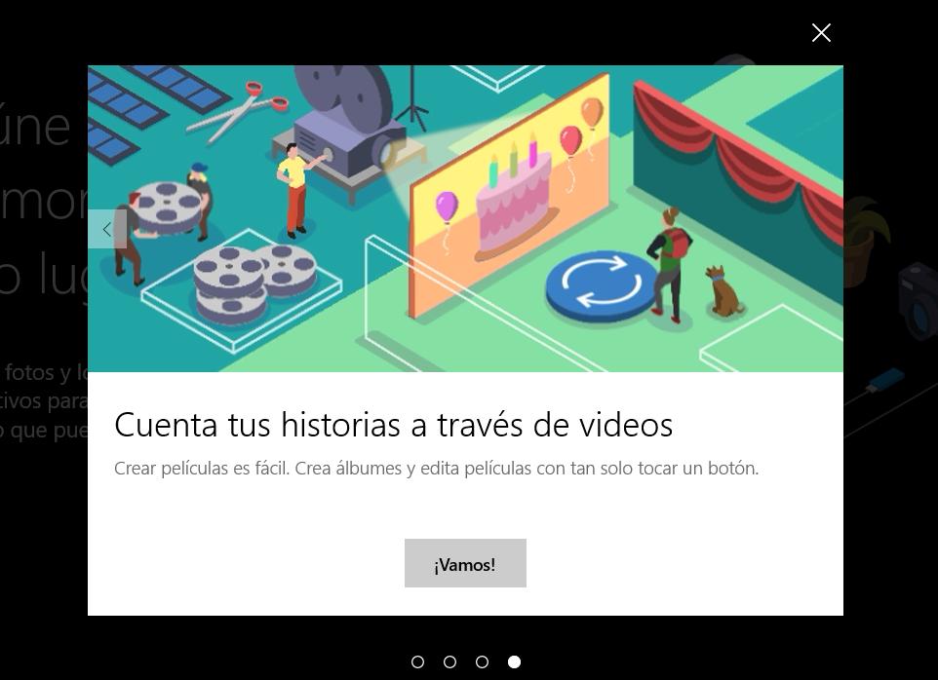The height and width of the screenshot is (680, 938).
Task: Go back using the left chevron arrow
Action: click(106, 230)
